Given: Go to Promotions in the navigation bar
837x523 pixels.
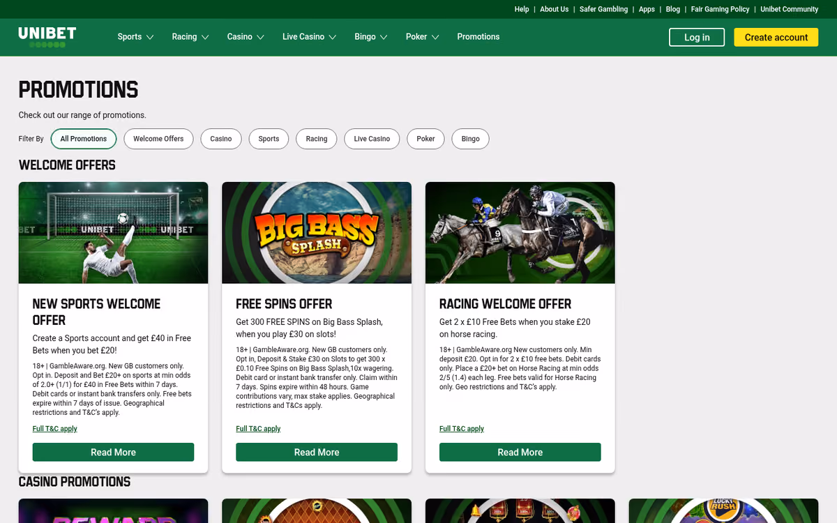Looking at the screenshot, I should pos(478,37).
